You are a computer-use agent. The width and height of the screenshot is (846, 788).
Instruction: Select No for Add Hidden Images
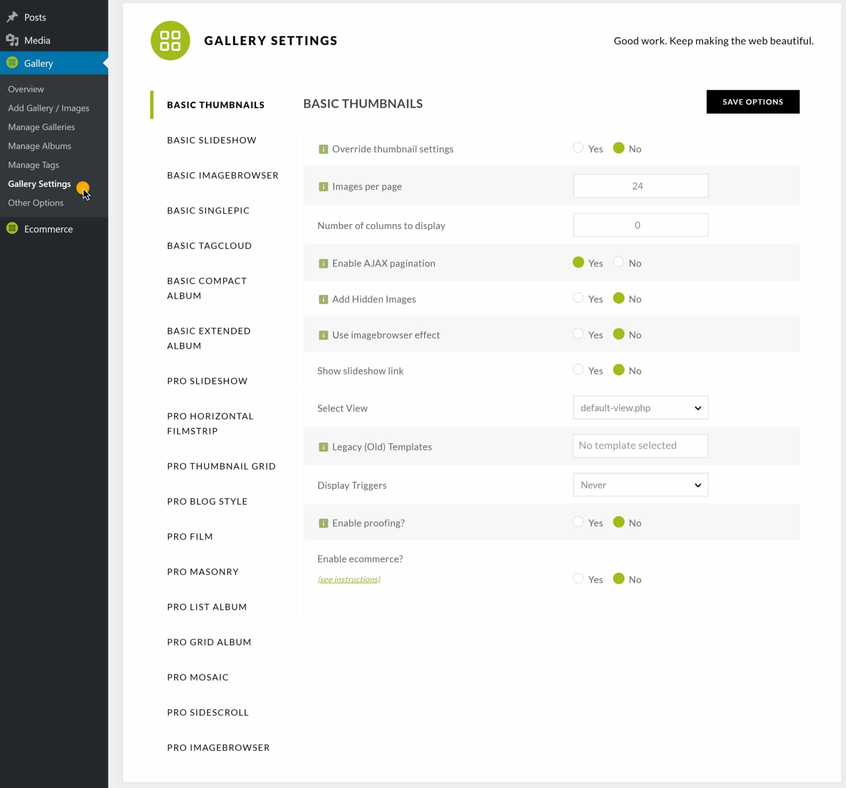tap(618, 298)
